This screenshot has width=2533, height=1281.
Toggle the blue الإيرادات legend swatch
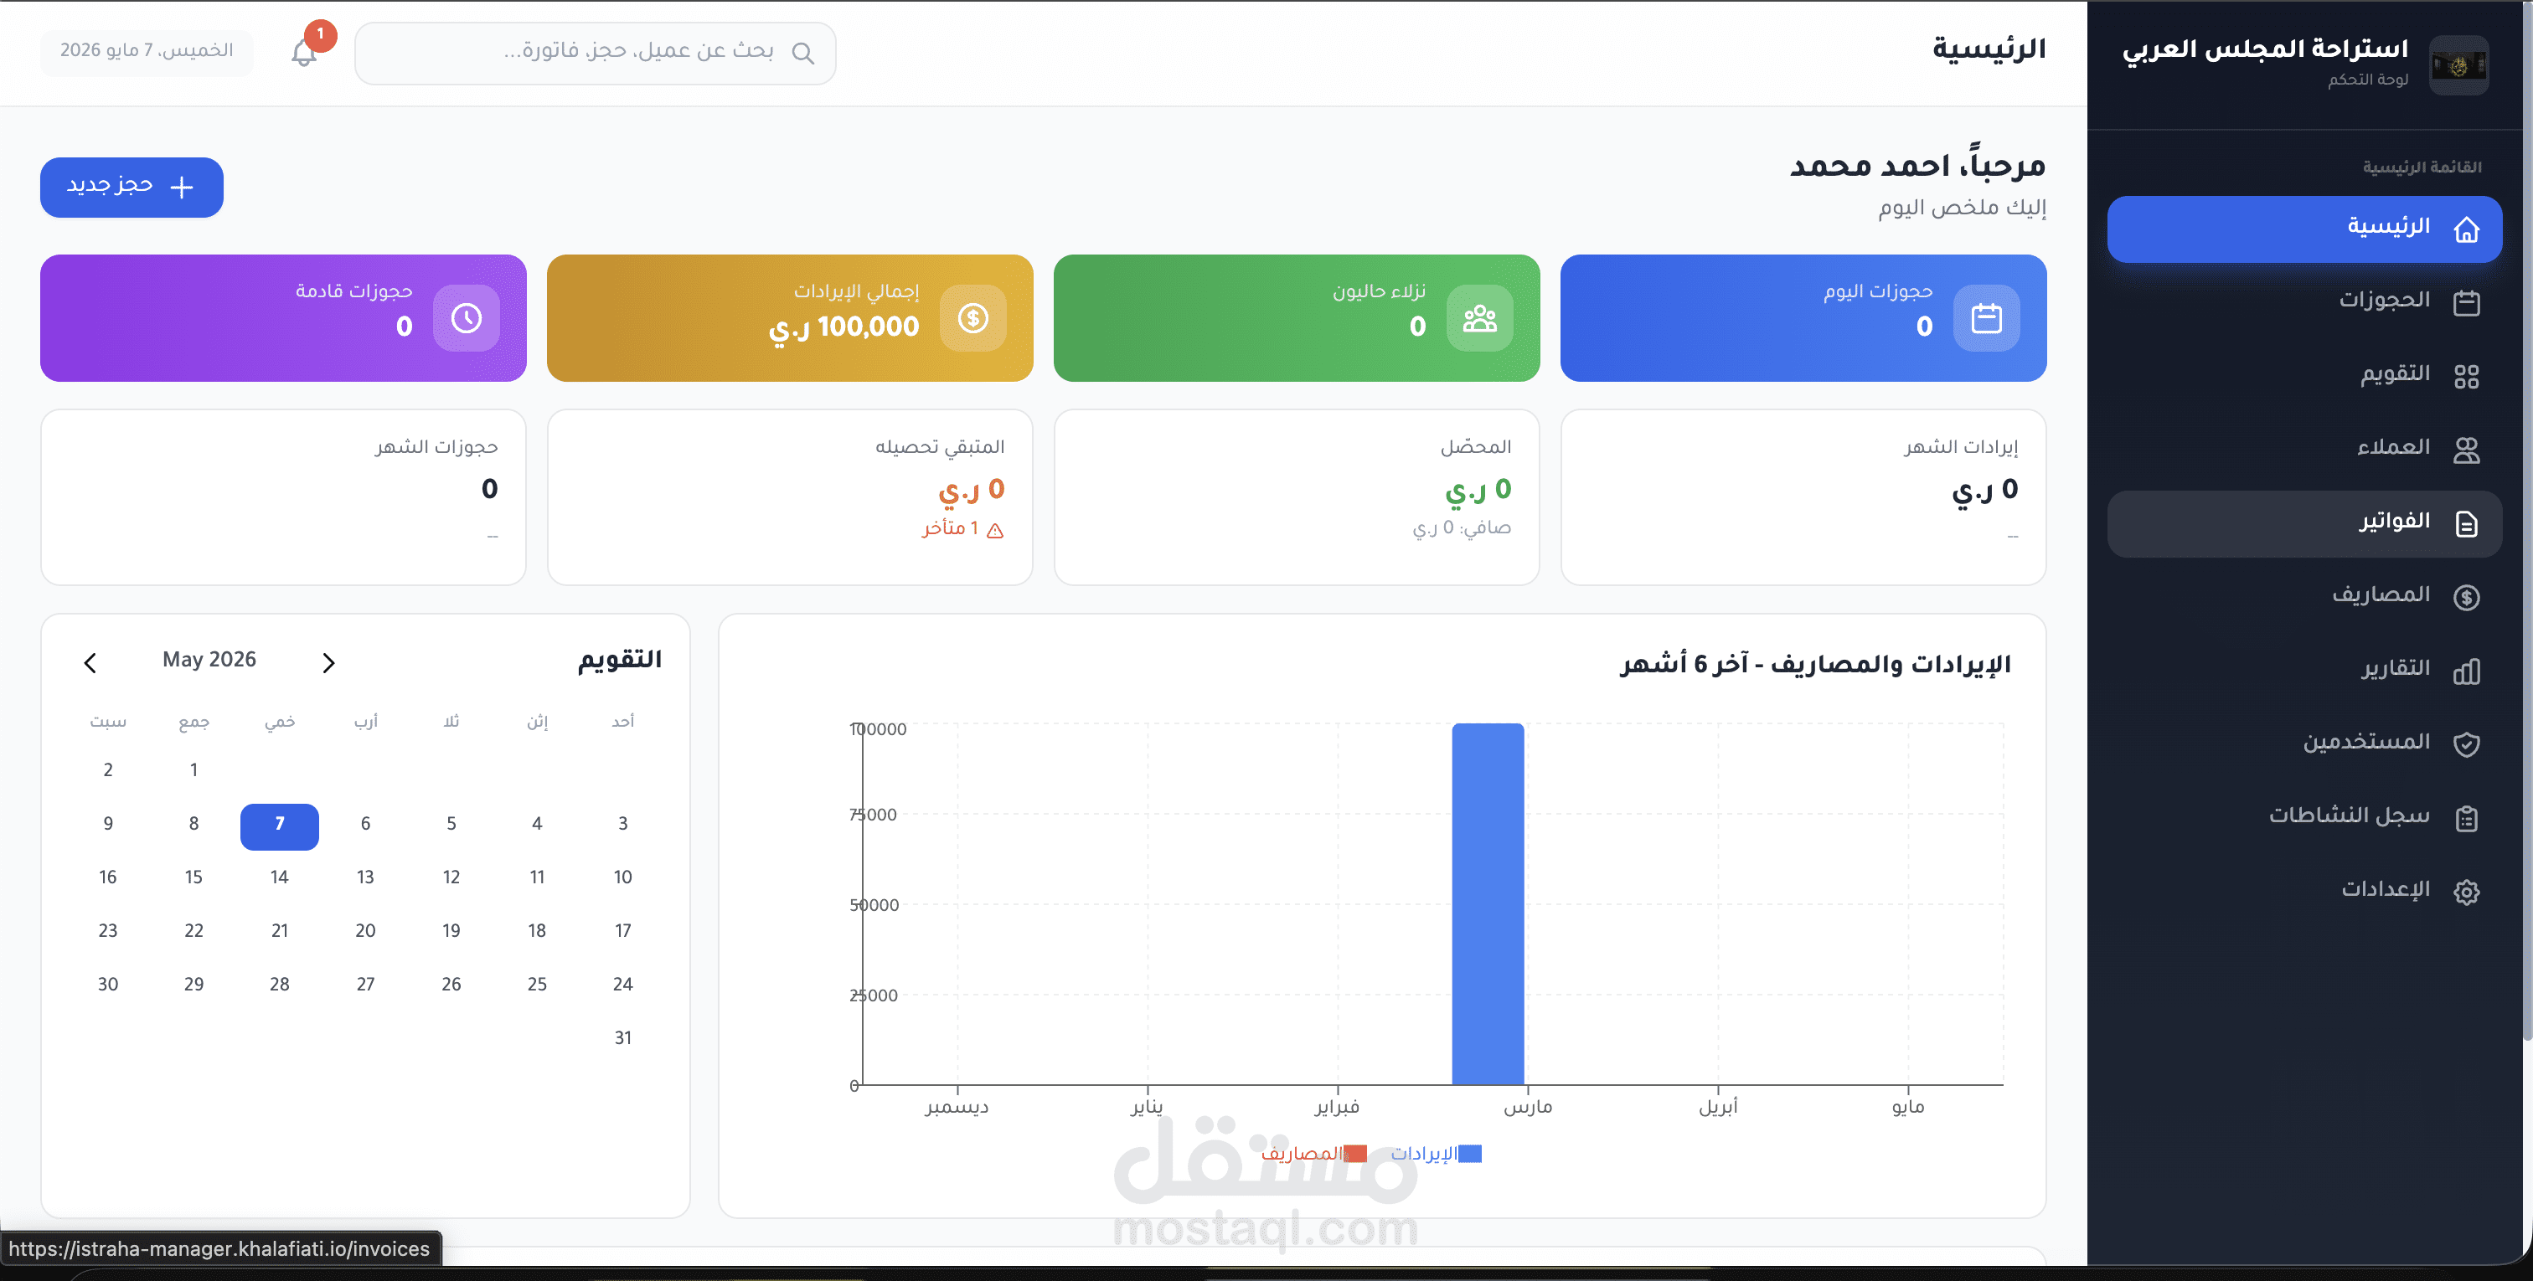[1469, 1155]
